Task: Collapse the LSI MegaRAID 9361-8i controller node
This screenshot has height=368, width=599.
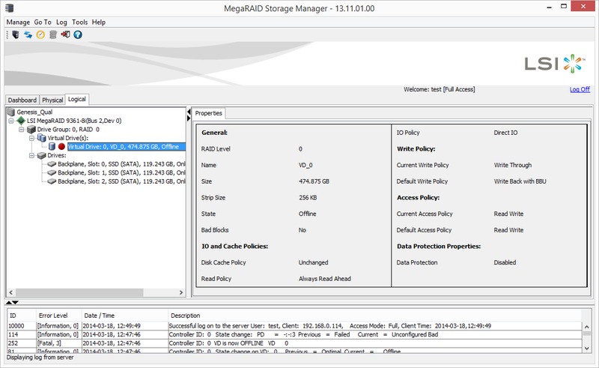Action: click(11, 121)
